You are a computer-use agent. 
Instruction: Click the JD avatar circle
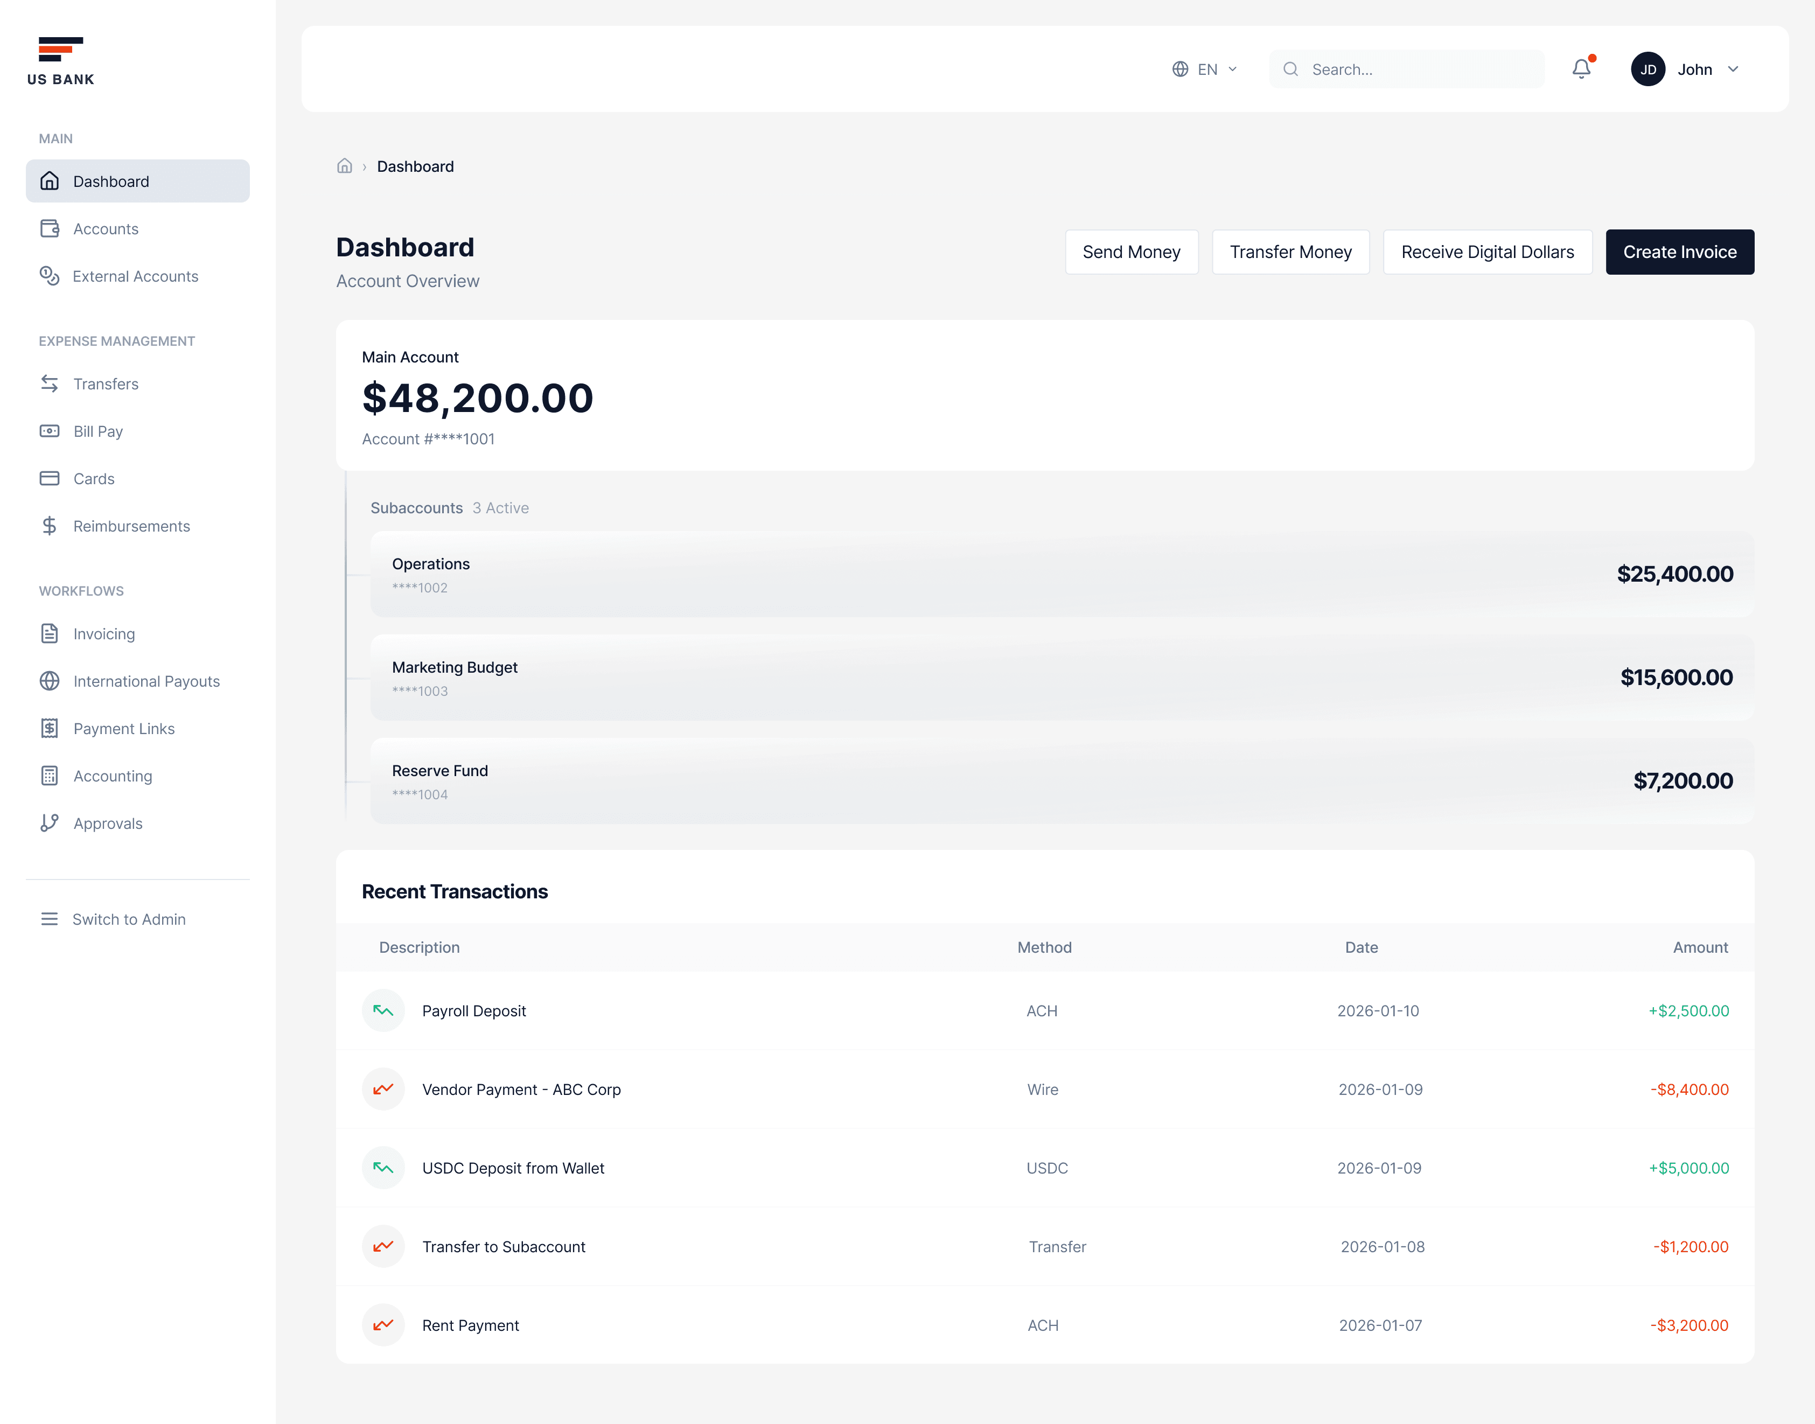tap(1648, 69)
